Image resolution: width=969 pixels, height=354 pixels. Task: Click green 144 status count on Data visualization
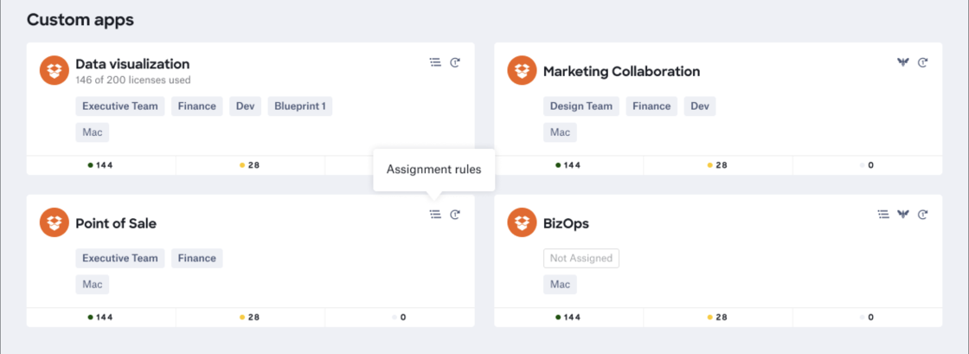[100, 165]
